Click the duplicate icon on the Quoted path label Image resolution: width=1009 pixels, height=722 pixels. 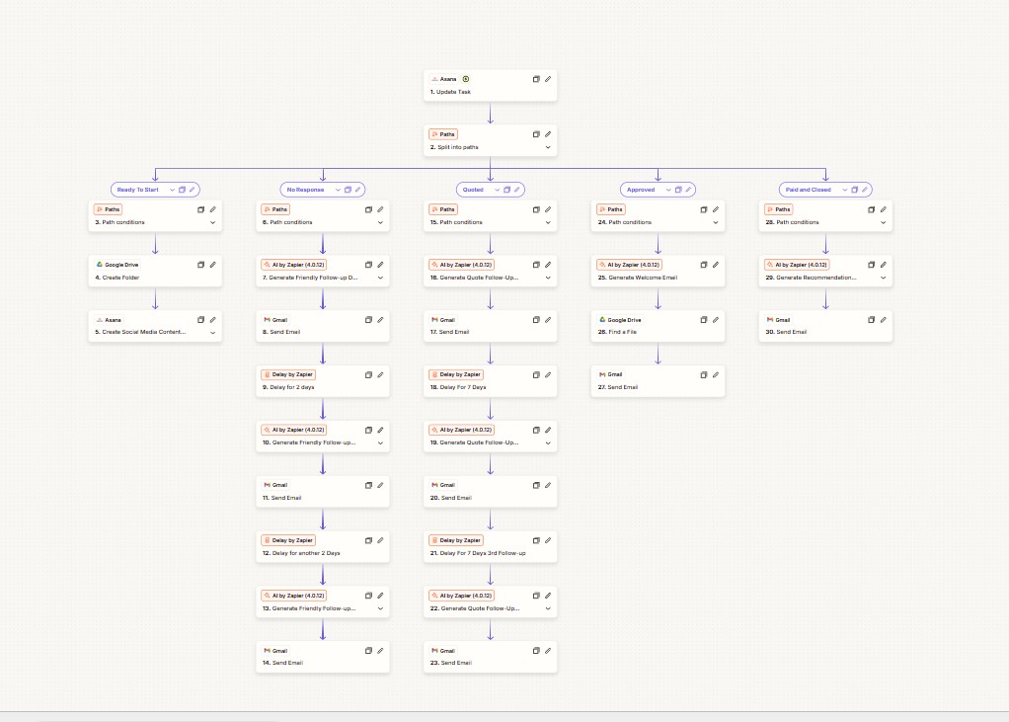[x=507, y=190]
